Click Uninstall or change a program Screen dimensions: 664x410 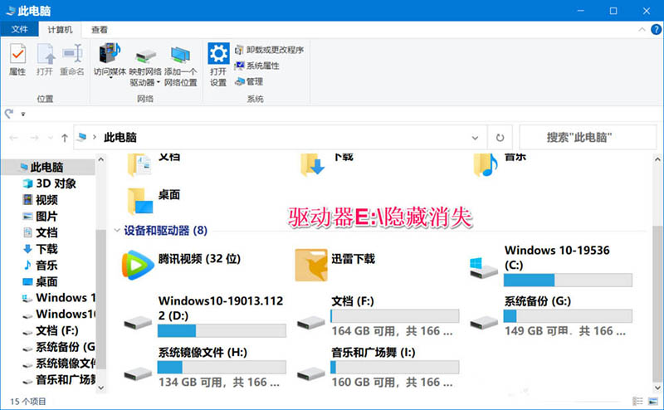(x=269, y=50)
